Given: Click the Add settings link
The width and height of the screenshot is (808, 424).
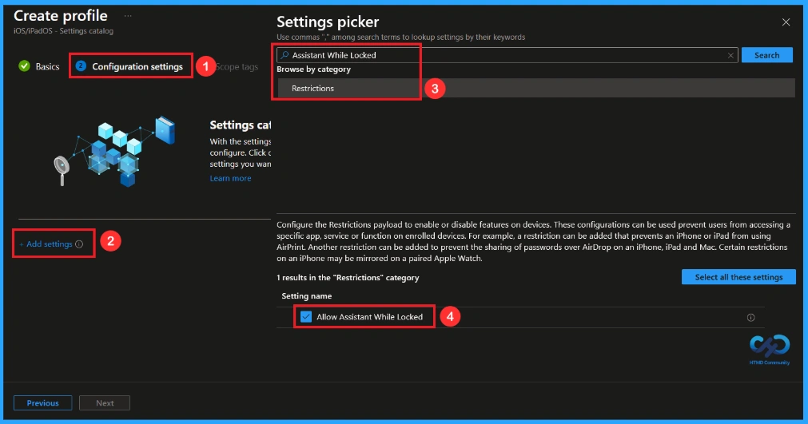Looking at the screenshot, I should [46, 244].
